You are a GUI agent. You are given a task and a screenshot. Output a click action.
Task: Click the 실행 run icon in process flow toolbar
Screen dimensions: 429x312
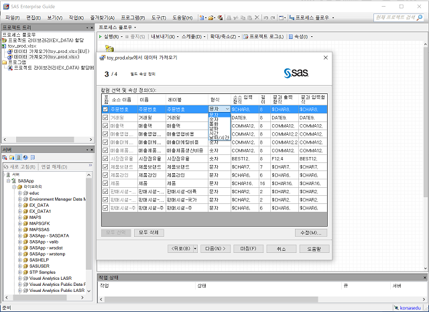pos(100,36)
